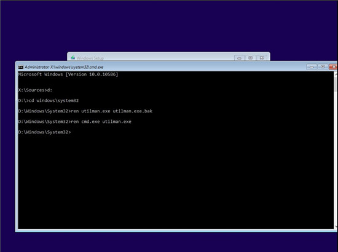Click the 'ren utilman.exe utilman.exe.bak' line
This screenshot has width=338, height=252.
tap(85, 111)
